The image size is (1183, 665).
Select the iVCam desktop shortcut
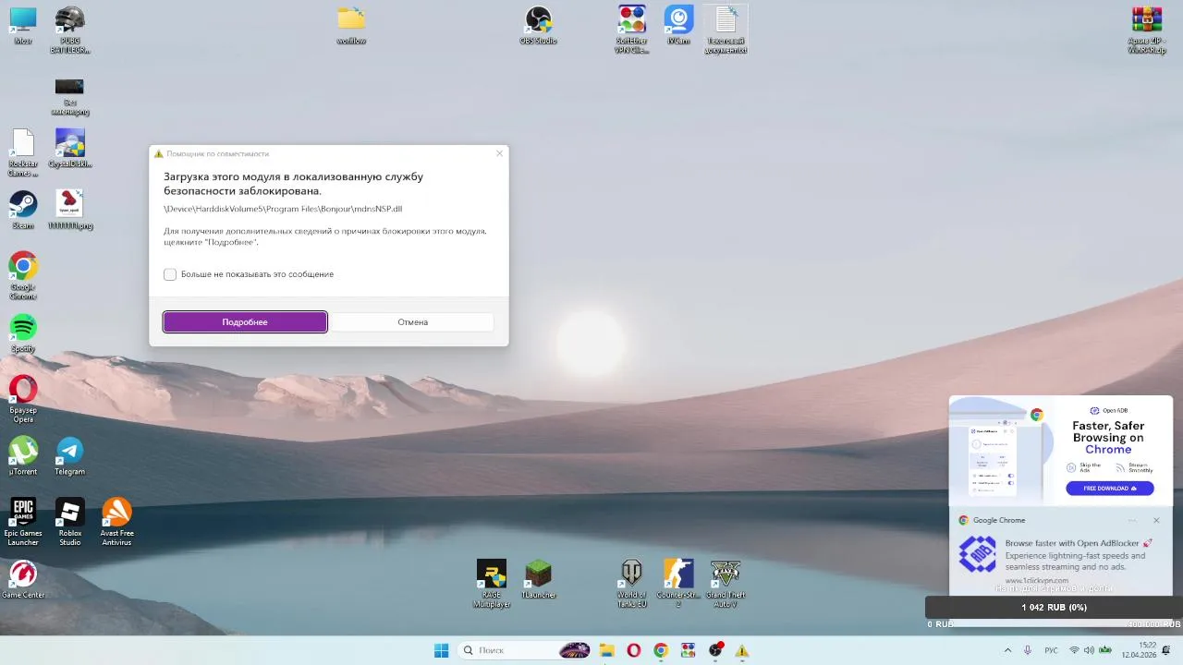[679, 25]
